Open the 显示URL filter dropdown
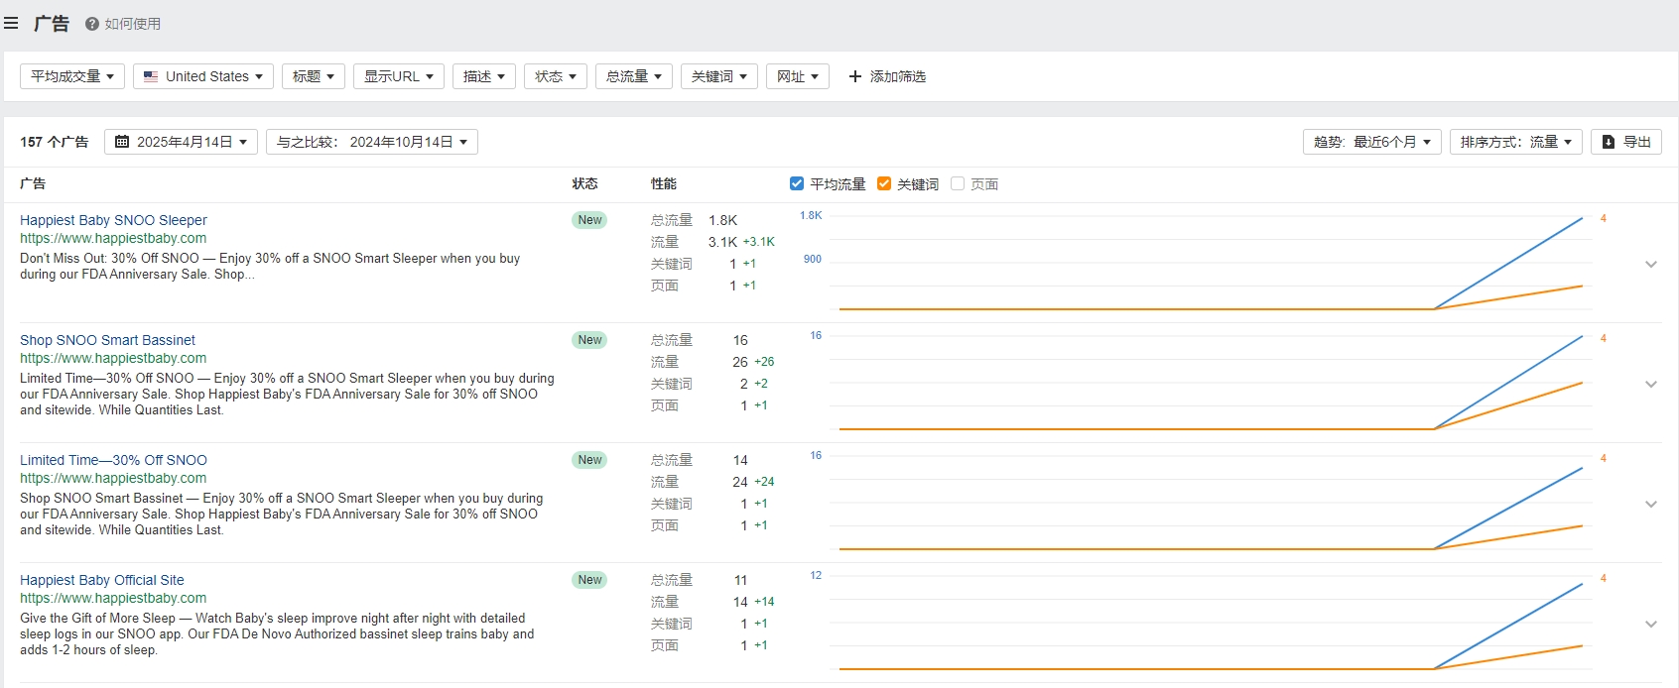 (399, 76)
